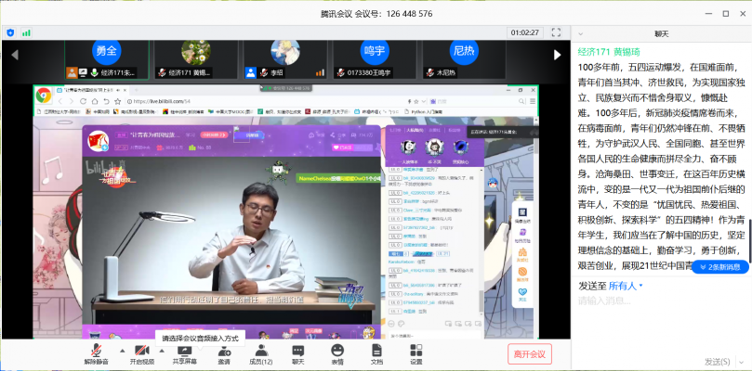This screenshot has height=371, width=752.
Task: Open the 设置 settings icon
Action: pos(416,354)
